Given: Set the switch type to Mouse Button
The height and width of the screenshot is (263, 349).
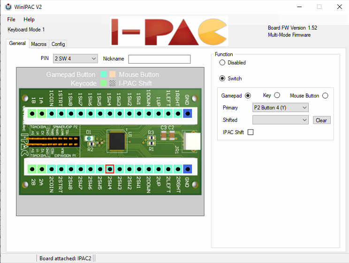Looking at the screenshot, I should tap(325, 96).
